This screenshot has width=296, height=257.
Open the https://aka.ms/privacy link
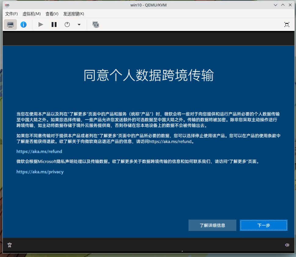[x=40, y=172]
